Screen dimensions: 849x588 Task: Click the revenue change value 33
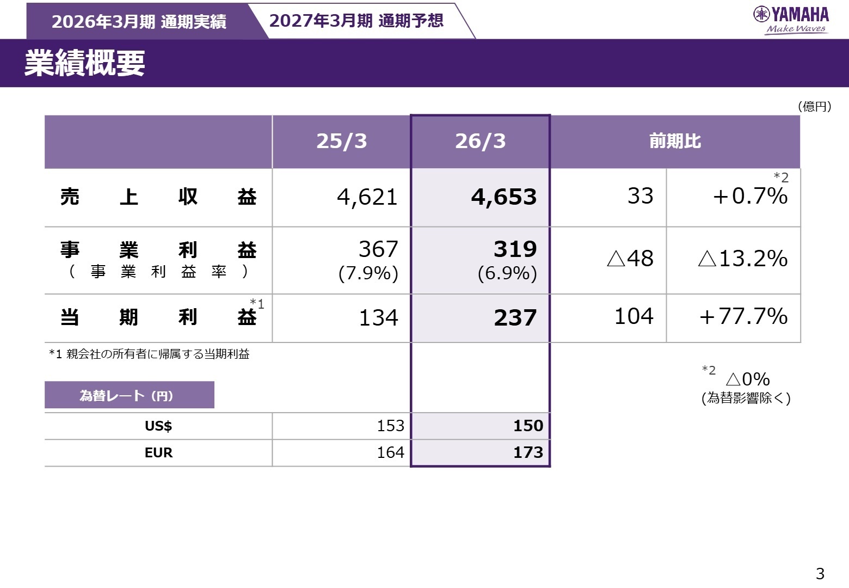[x=640, y=195]
